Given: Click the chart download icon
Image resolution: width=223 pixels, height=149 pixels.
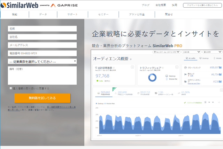Looking at the screenshot, I should 219,102.
